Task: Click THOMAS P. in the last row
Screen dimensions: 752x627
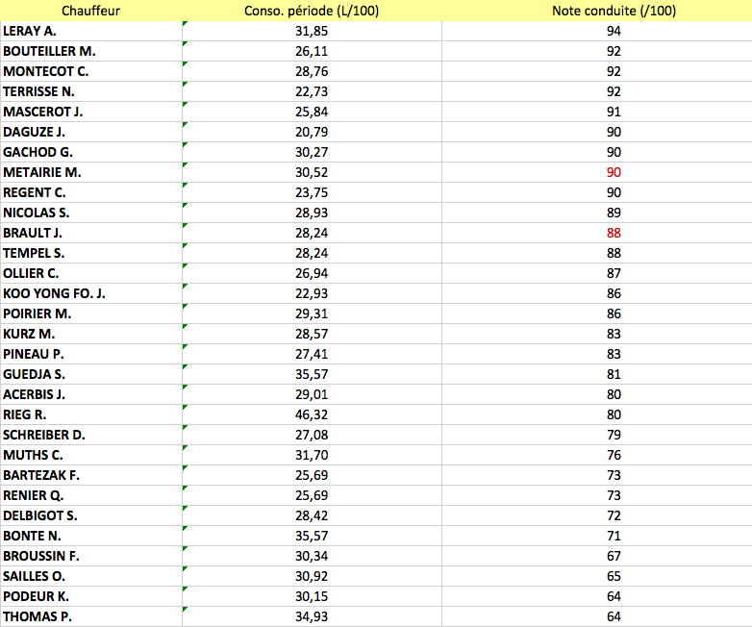Action: point(38,616)
